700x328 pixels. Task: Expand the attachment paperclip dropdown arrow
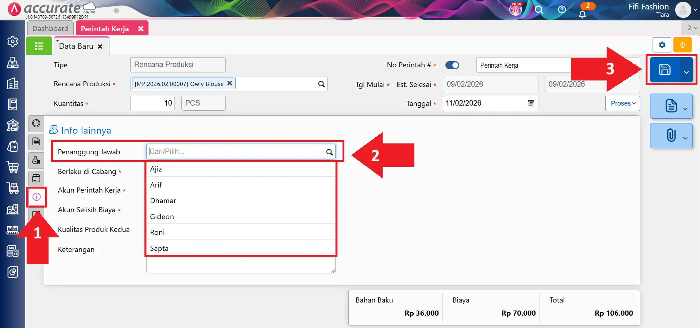point(685,138)
